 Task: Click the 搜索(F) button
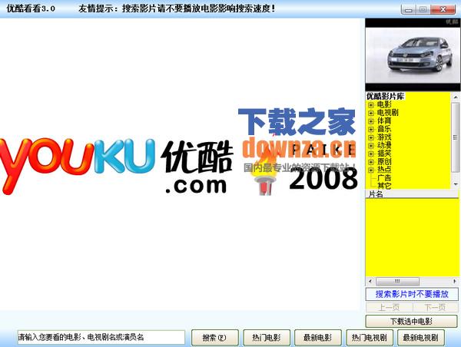coord(214,338)
